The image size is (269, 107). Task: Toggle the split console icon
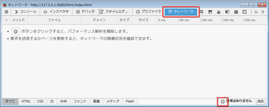[210, 12]
